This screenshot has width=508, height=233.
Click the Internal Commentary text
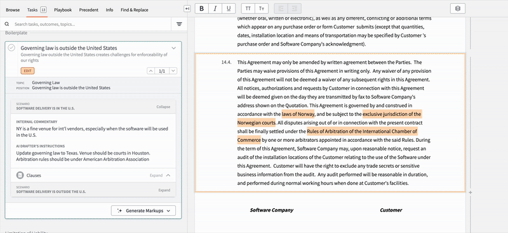92,132
